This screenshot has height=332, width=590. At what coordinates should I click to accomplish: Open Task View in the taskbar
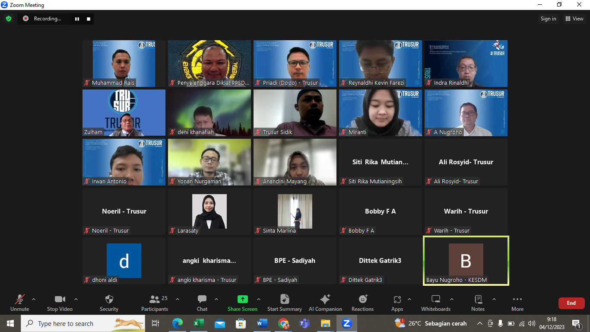pyautogui.click(x=155, y=323)
